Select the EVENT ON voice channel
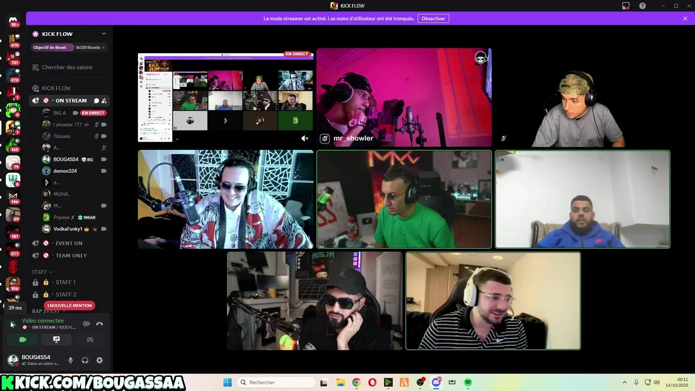 [69, 243]
